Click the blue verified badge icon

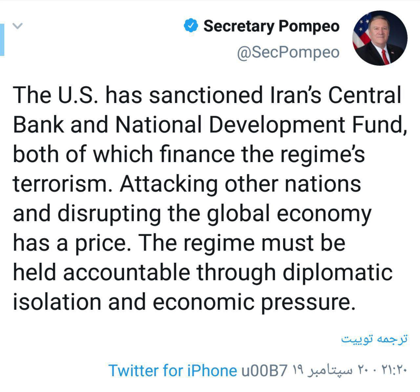(x=191, y=26)
